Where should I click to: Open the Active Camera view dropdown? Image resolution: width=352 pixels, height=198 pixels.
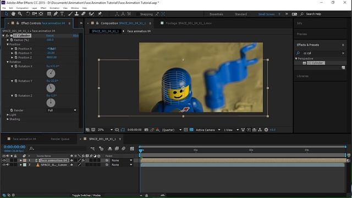pos(208,130)
